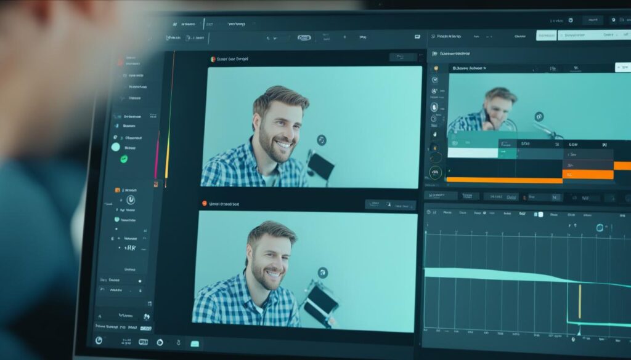Click the teal highlighted button in bottom bar
The height and width of the screenshot is (360, 631).
[x=195, y=343]
